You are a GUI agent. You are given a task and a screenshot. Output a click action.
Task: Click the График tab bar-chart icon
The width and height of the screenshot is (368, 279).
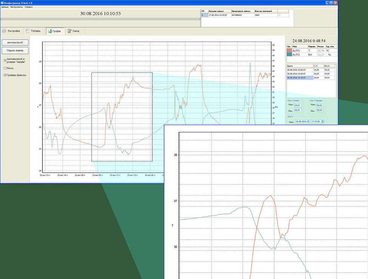(49, 31)
